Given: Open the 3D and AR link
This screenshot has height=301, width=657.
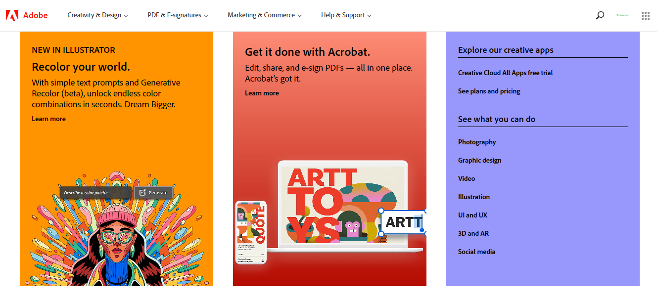Looking at the screenshot, I should tap(473, 233).
